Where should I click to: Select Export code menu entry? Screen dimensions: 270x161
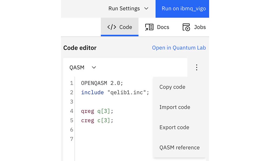pos(174,127)
